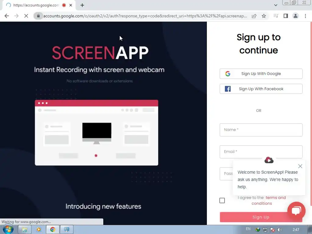Open the Action Center flag icon
Image resolution: width=312 pixels, height=234 pixels.
(272, 230)
